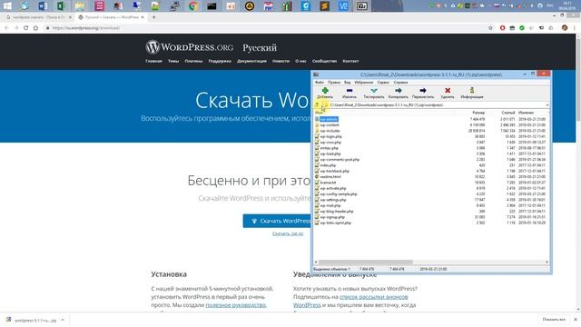Select the wp-load.php file
The width and height of the screenshot is (581, 327).
(330, 154)
